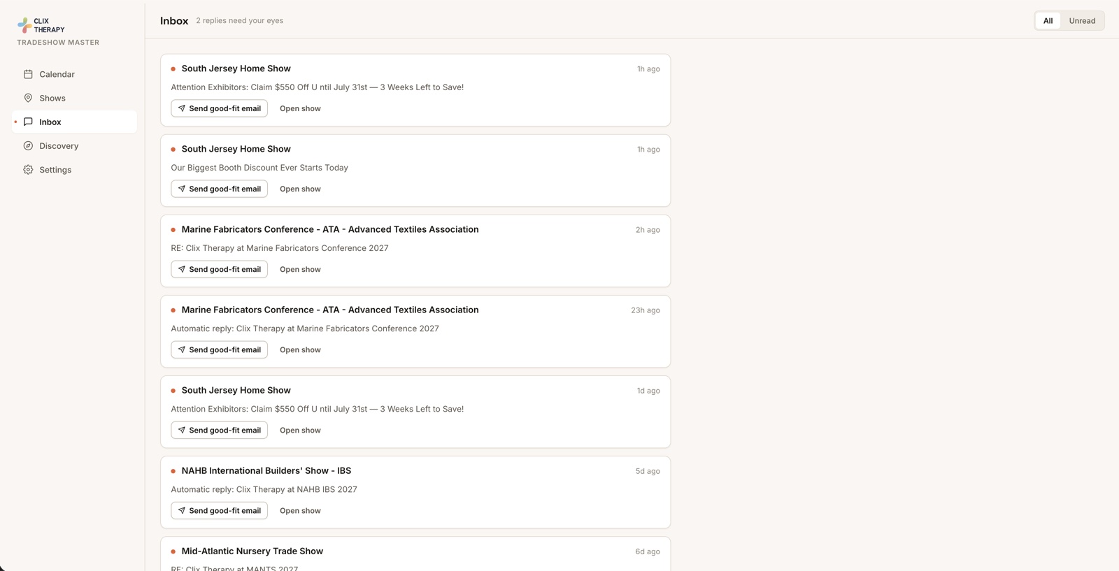Go to Shows in sidebar

(x=74, y=98)
